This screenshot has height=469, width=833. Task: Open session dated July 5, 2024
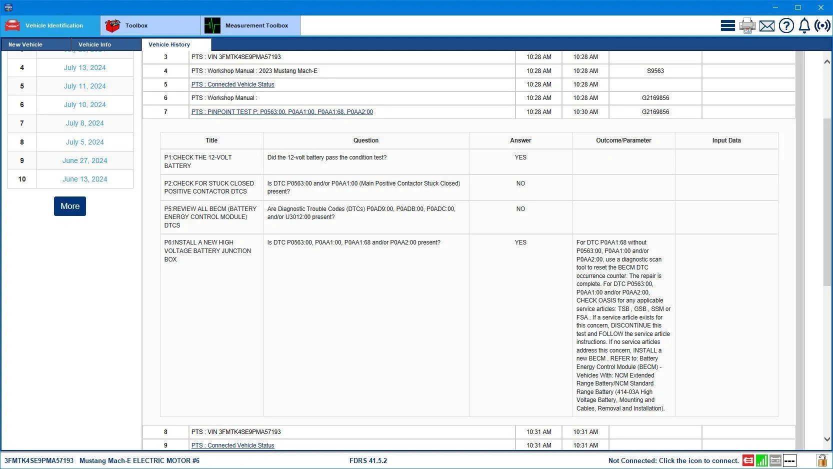(x=85, y=142)
